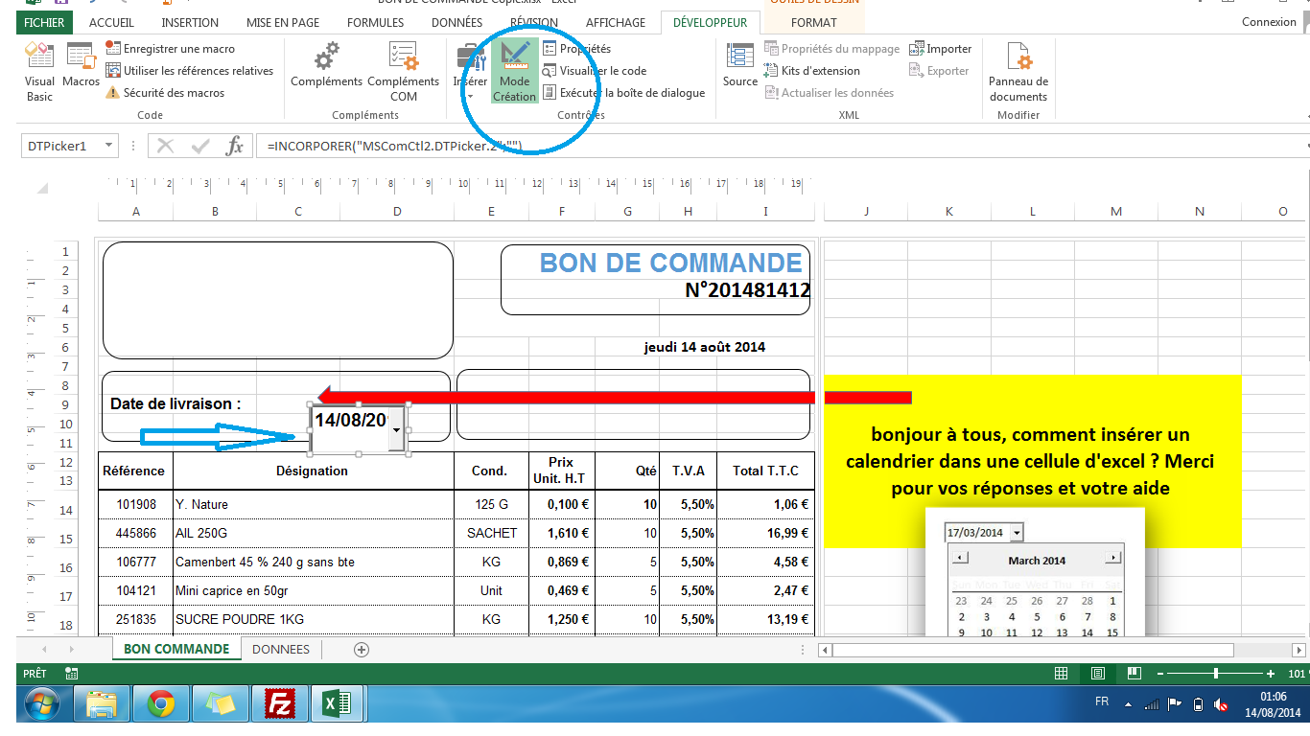Screen dimensions: 1310x736
Task: Open control Propriétés
Action: click(576, 49)
